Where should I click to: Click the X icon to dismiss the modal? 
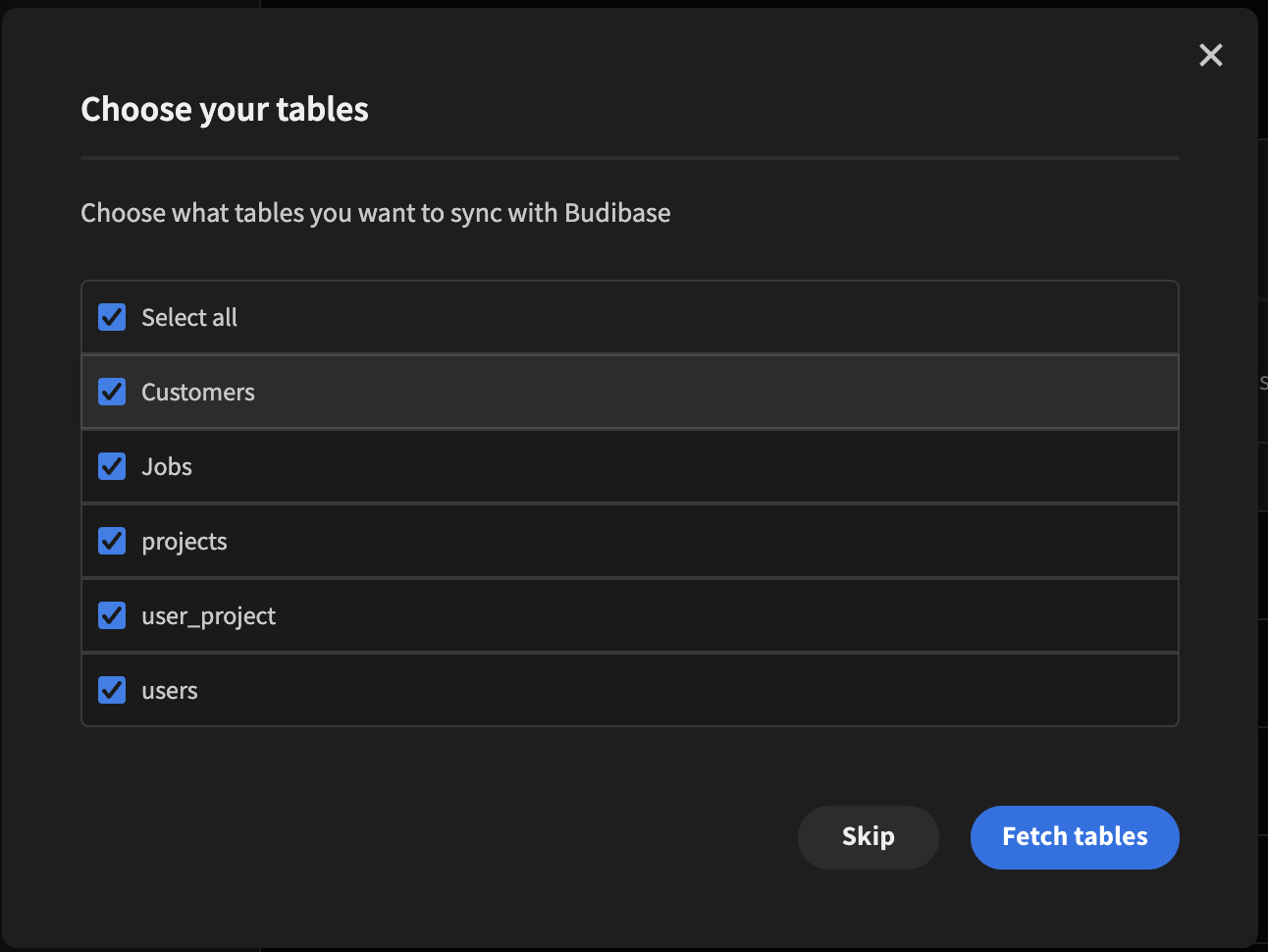pos(1210,55)
